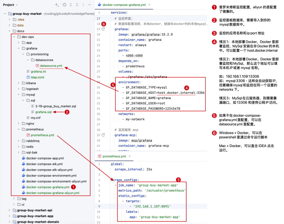The width and height of the screenshot is (284, 224).
Task: Collapse the mysql folder
Action: click(x=18, y=95)
